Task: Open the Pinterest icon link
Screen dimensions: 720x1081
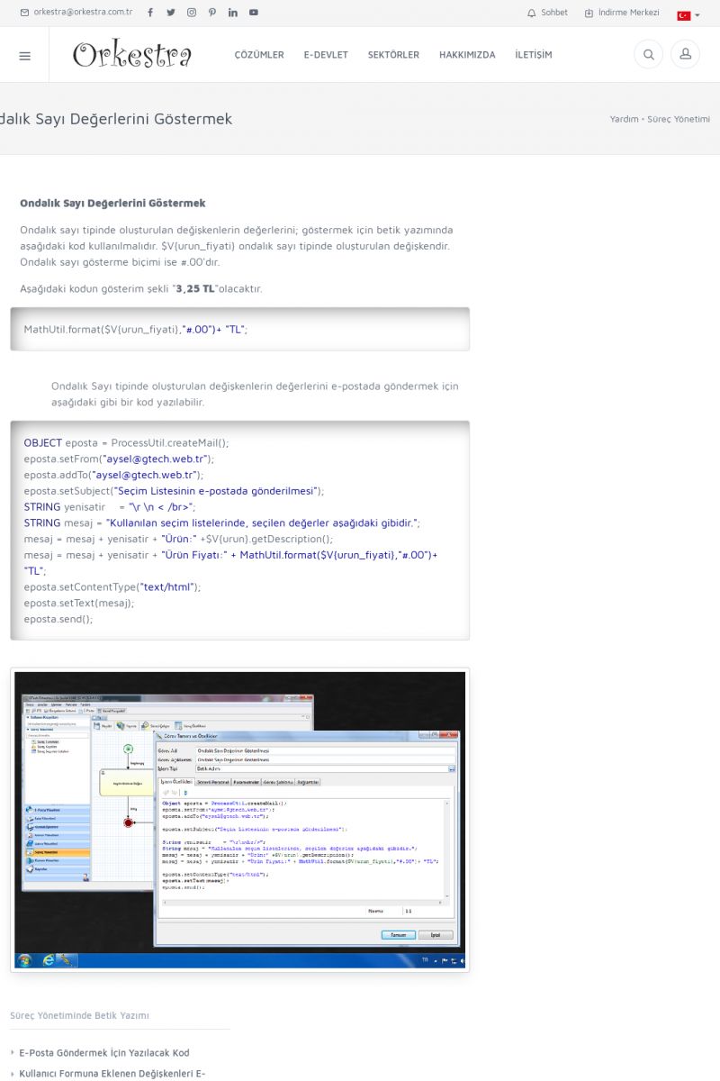Action: 212,13
